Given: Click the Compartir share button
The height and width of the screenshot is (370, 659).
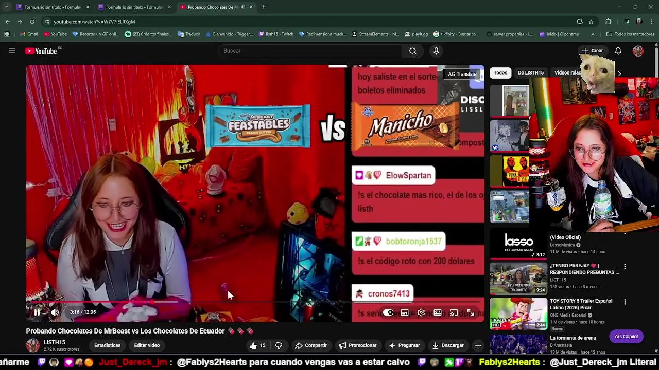Looking at the screenshot, I should [311, 345].
